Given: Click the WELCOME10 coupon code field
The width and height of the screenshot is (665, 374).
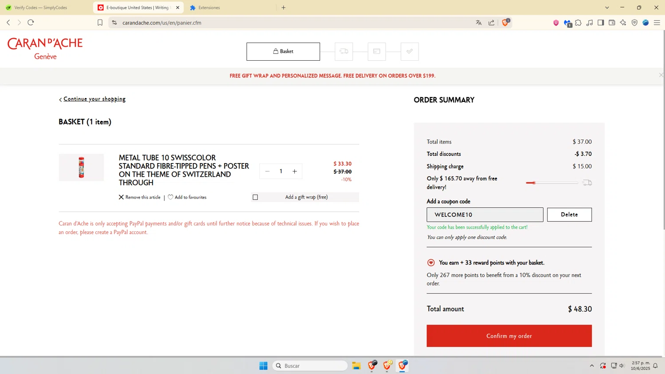Looking at the screenshot, I should pos(485,214).
